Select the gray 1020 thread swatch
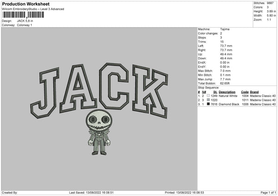This screenshot has width=278, height=196. (208, 100)
